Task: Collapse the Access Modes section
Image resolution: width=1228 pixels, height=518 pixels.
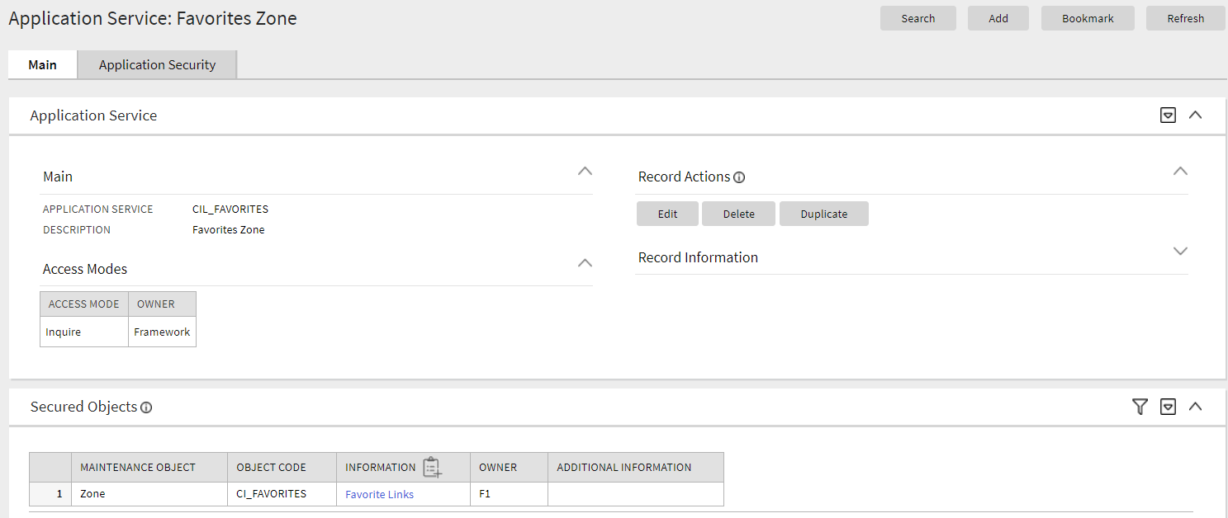Action: tap(586, 263)
